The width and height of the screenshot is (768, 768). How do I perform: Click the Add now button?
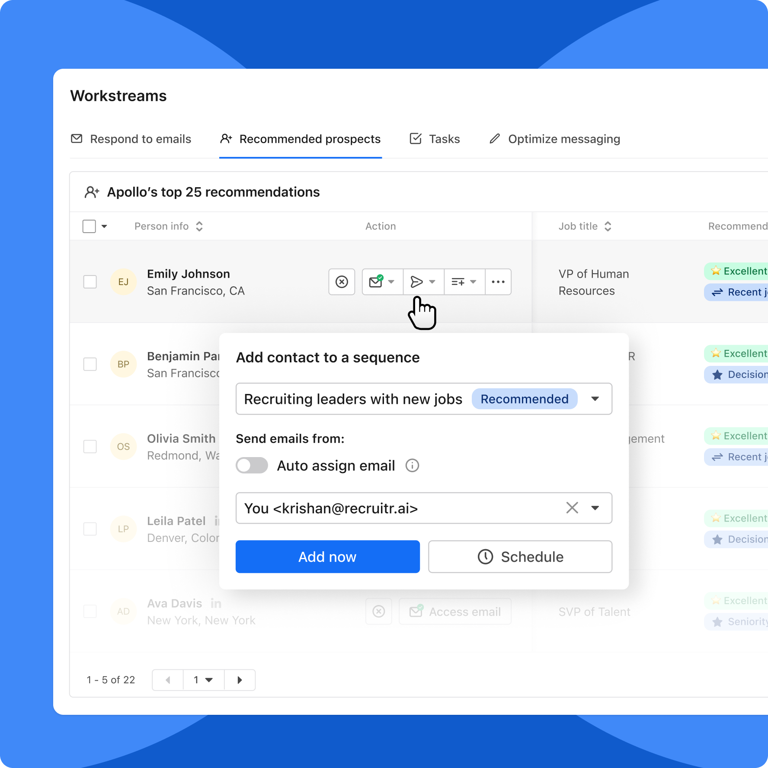point(327,557)
